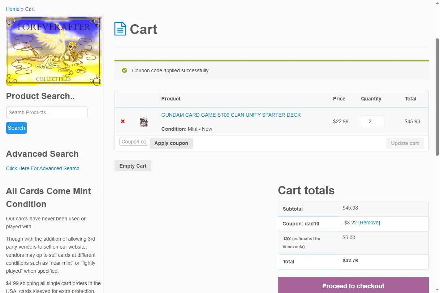Click the Product column header
This screenshot has height=293, width=440.
(171, 99)
